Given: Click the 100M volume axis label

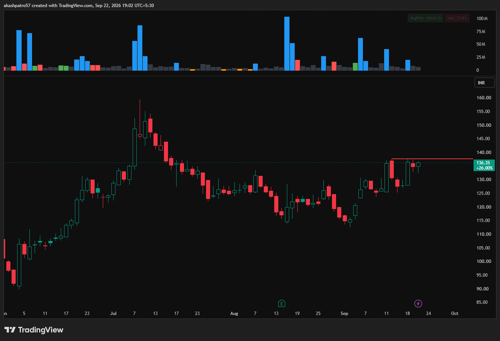Looking at the screenshot, I should pos(482,19).
